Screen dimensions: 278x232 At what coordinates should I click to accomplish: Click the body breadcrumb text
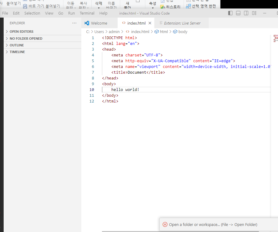click(183, 32)
